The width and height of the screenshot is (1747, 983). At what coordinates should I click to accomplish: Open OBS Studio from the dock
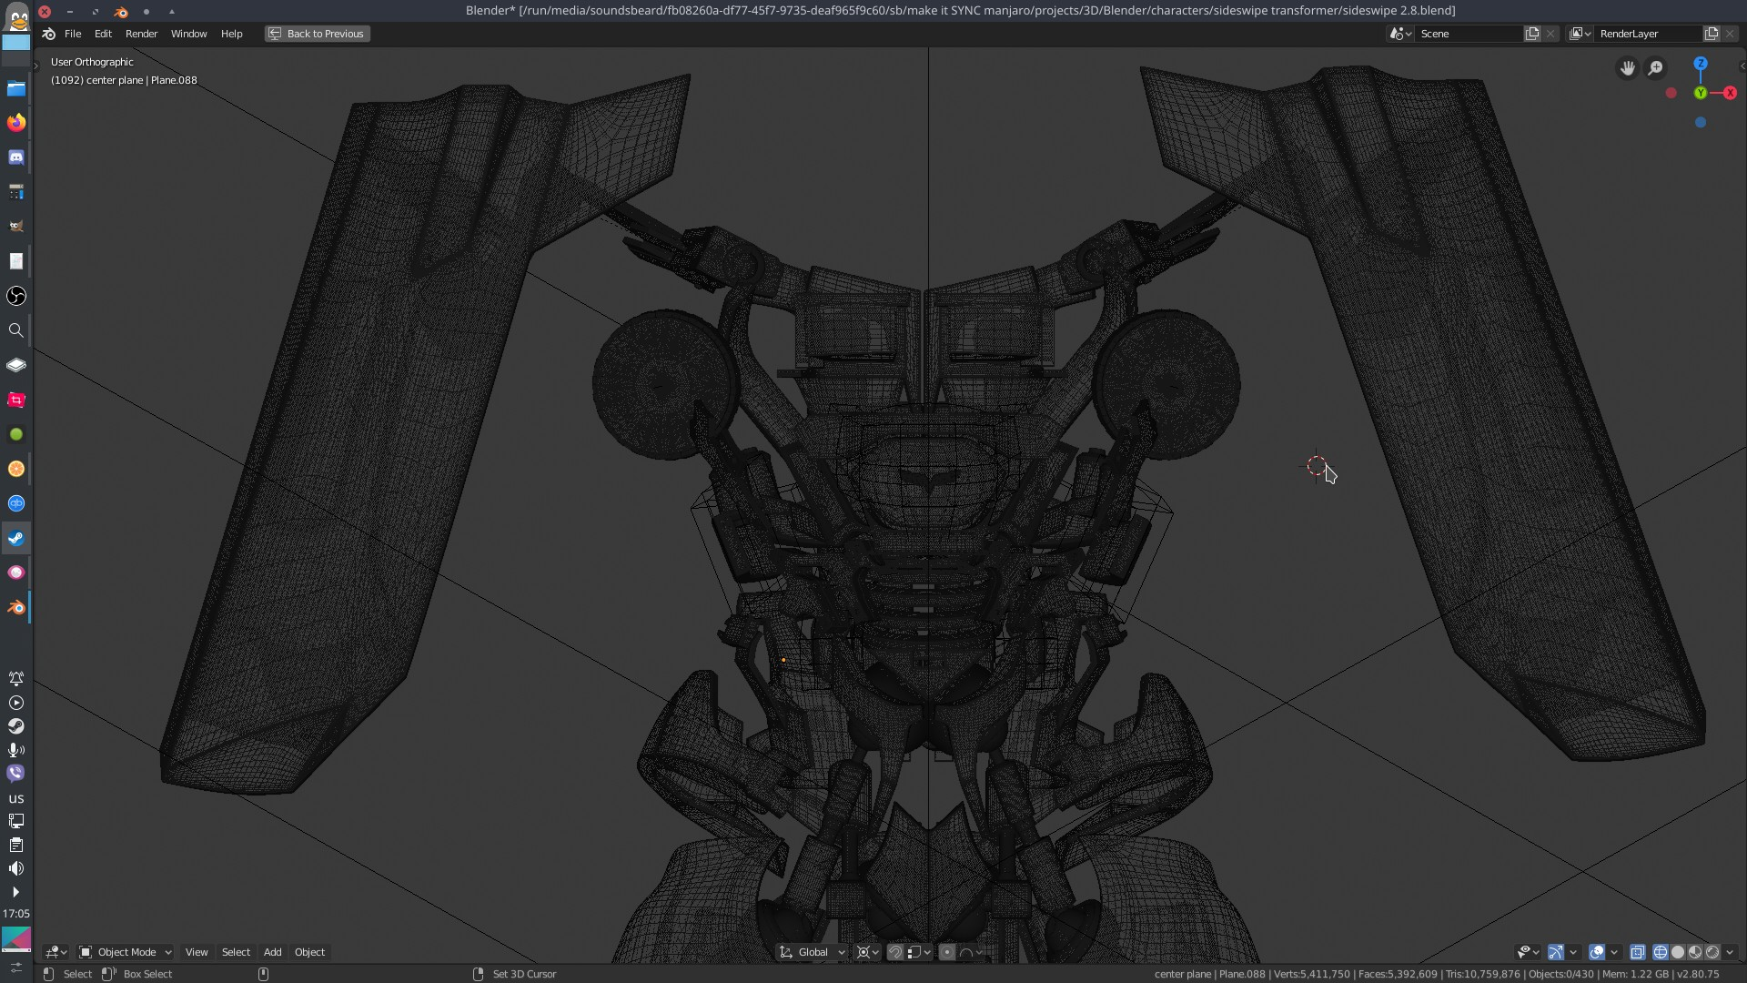pyautogui.click(x=16, y=296)
